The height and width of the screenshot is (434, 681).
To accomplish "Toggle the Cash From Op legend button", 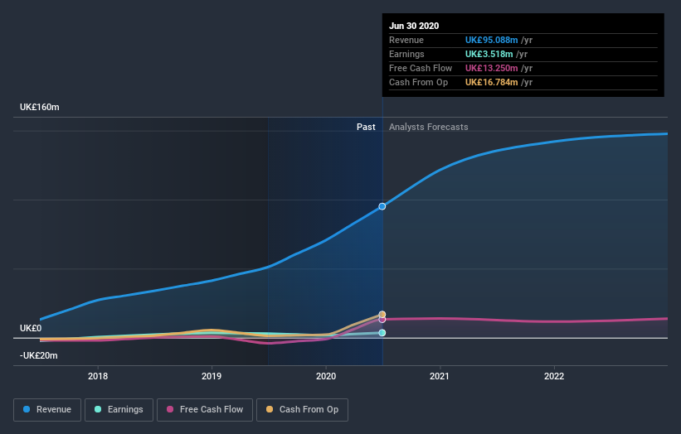I will pyautogui.click(x=302, y=410).
